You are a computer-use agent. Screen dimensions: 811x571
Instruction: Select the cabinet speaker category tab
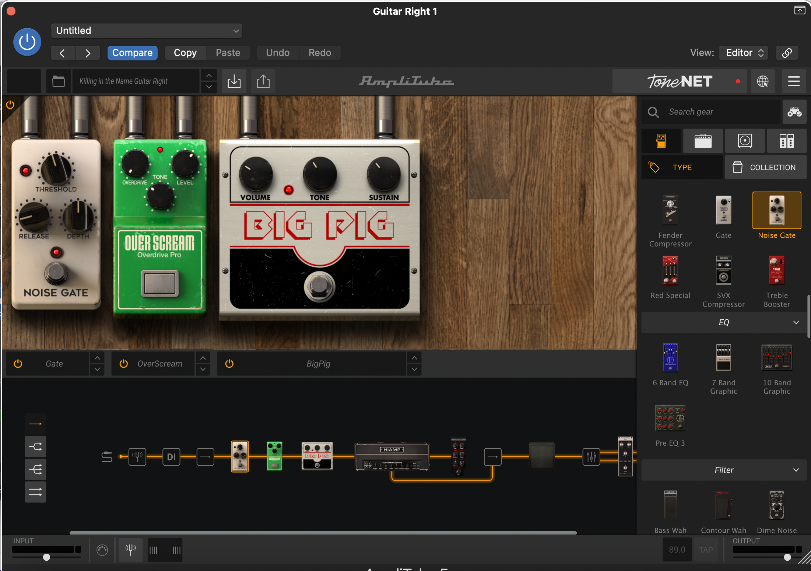coord(745,141)
